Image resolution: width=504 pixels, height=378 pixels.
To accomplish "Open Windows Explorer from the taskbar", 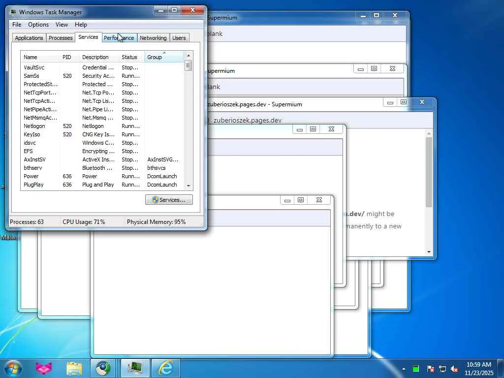I will (x=74, y=368).
